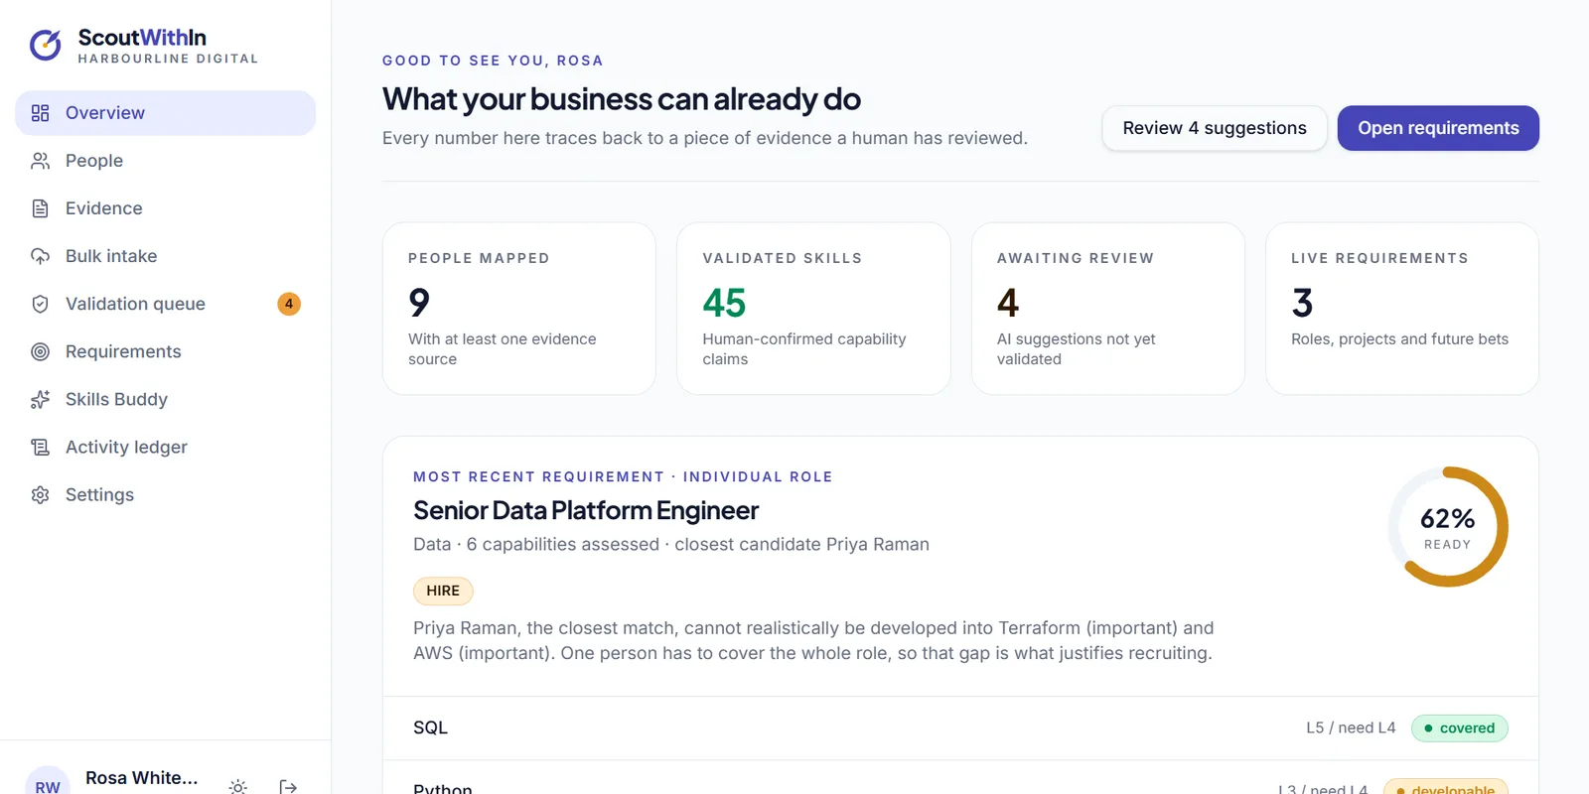Screen dimensions: 1589x794
Task: Click the People sidebar icon
Action: (40, 161)
